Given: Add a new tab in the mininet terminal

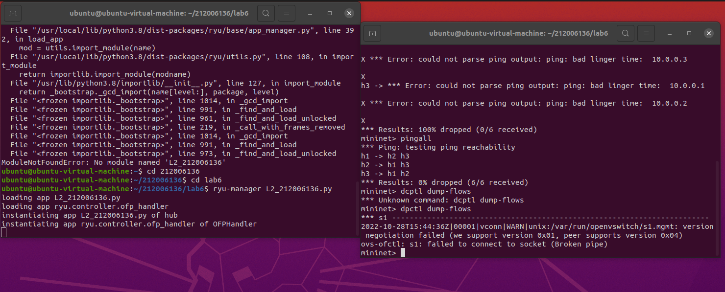Looking at the screenshot, I should click(x=372, y=33).
